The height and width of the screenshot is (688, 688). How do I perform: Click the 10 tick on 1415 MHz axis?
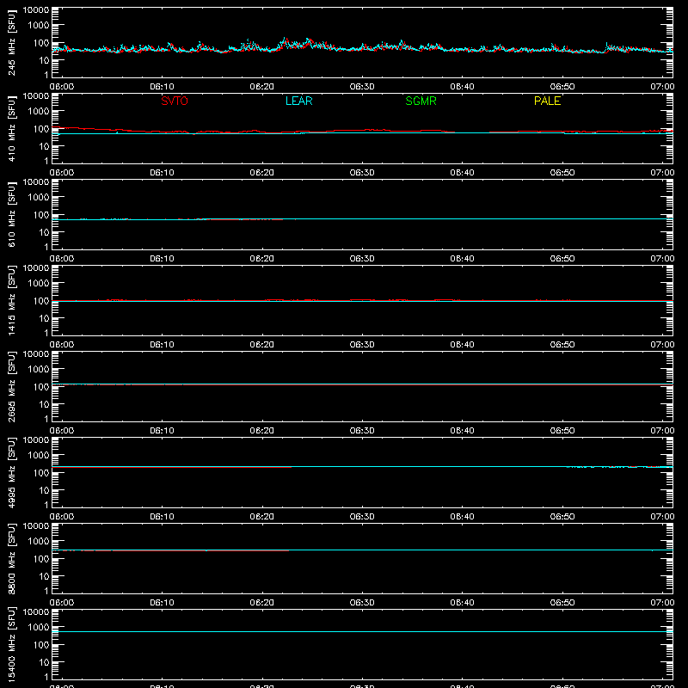44,318
